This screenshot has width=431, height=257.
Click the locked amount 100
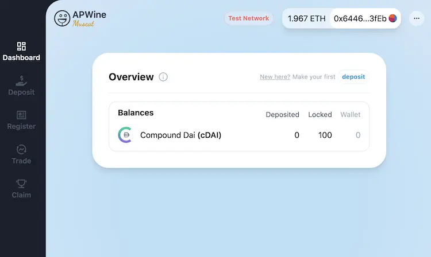point(325,135)
